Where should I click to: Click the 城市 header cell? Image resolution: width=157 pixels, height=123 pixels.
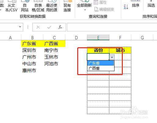click(x=120, y=50)
